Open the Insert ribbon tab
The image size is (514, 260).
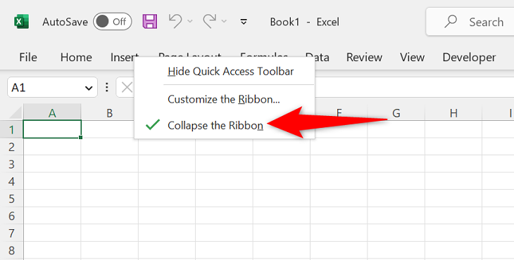(x=124, y=56)
